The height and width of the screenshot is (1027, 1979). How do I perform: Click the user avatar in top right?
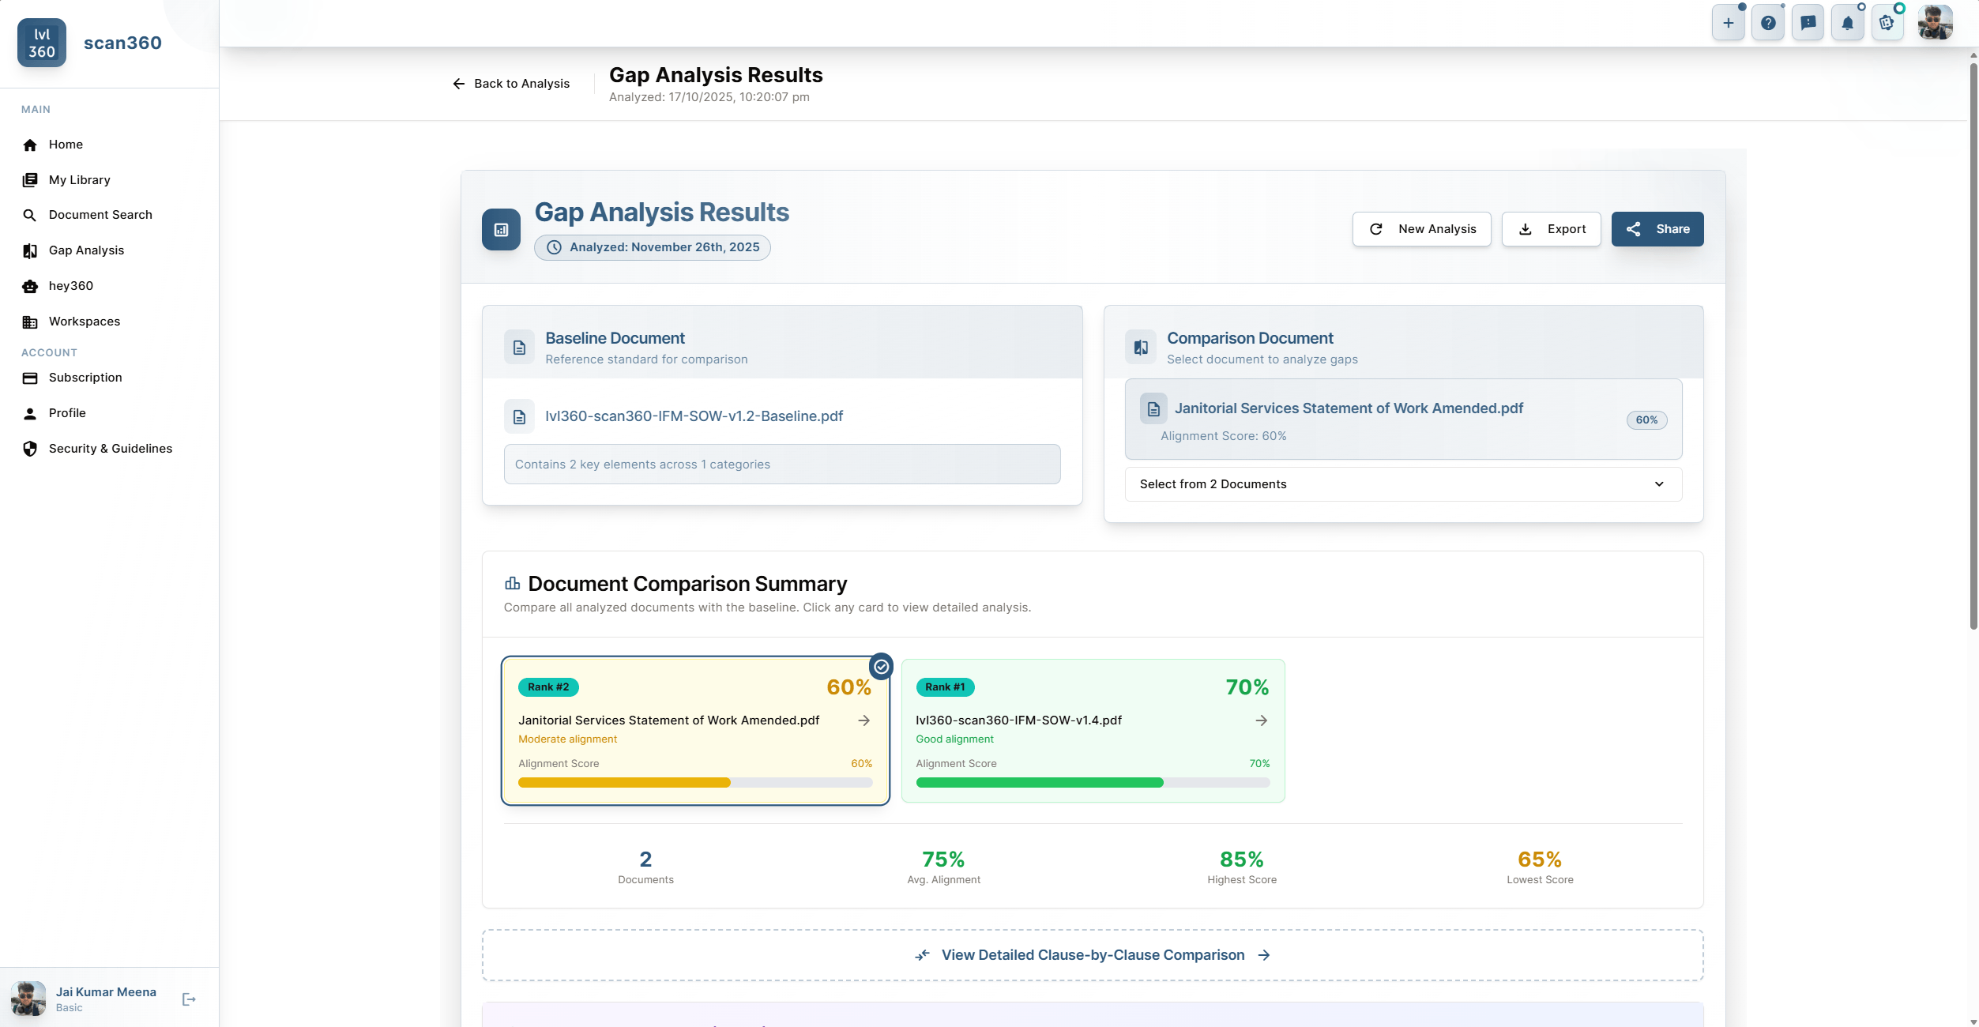coord(1935,23)
